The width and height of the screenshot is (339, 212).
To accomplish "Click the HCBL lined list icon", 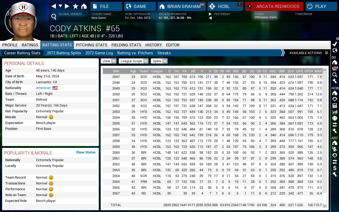I will 335,105.
